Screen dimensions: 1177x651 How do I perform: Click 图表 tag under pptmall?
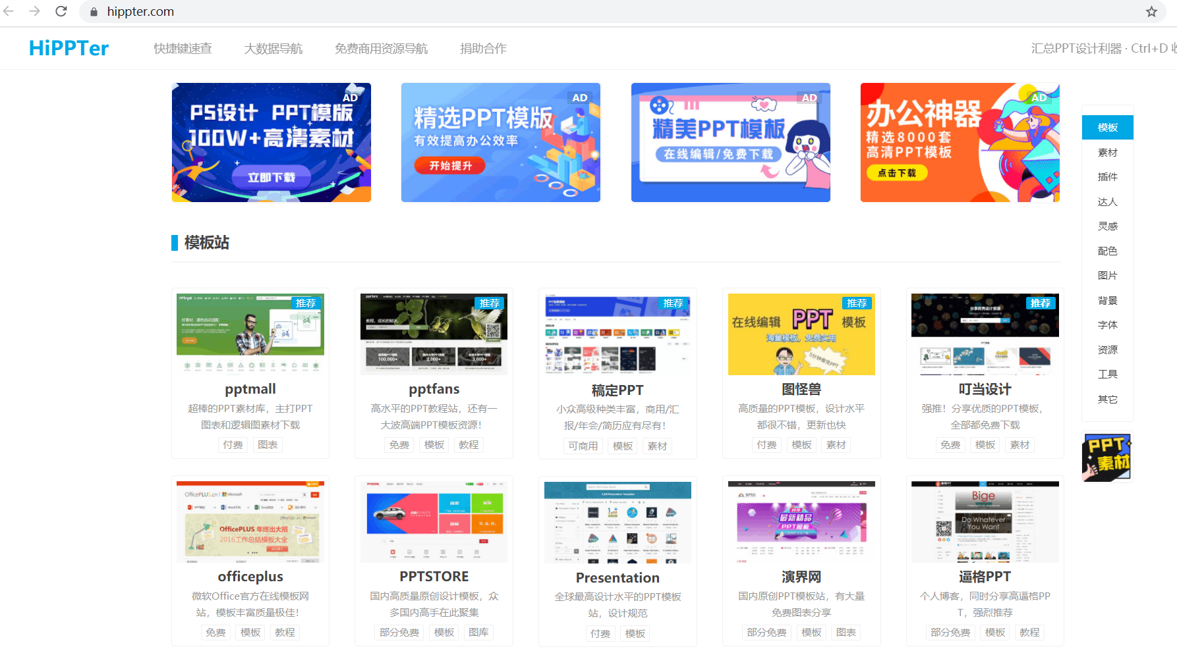pyautogui.click(x=268, y=445)
